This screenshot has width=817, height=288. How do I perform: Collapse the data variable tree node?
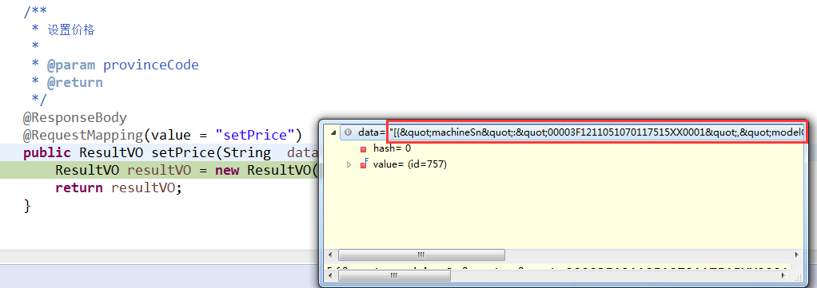333,132
